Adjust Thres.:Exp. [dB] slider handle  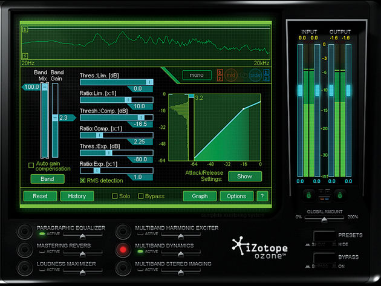(109, 153)
